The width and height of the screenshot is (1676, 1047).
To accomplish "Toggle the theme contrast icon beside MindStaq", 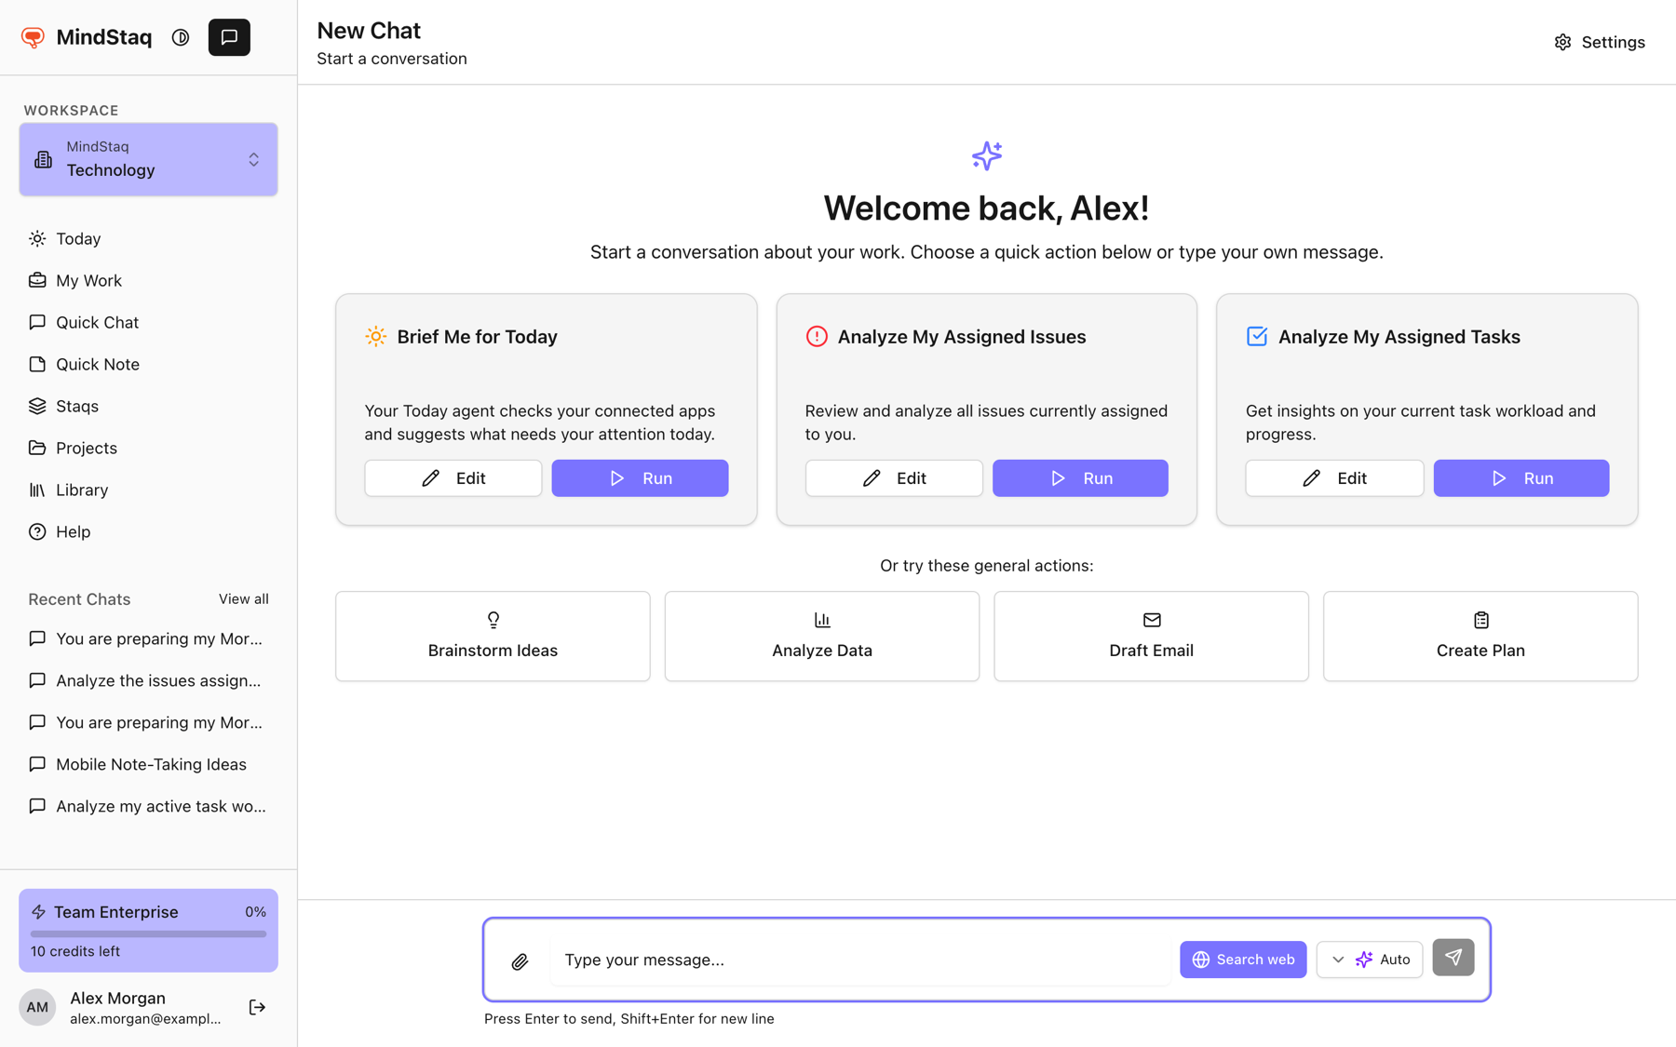I will click(x=181, y=37).
